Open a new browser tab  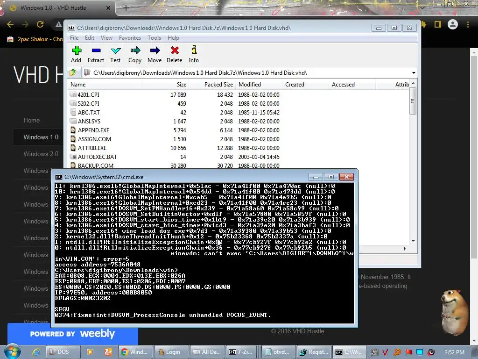[126, 8]
